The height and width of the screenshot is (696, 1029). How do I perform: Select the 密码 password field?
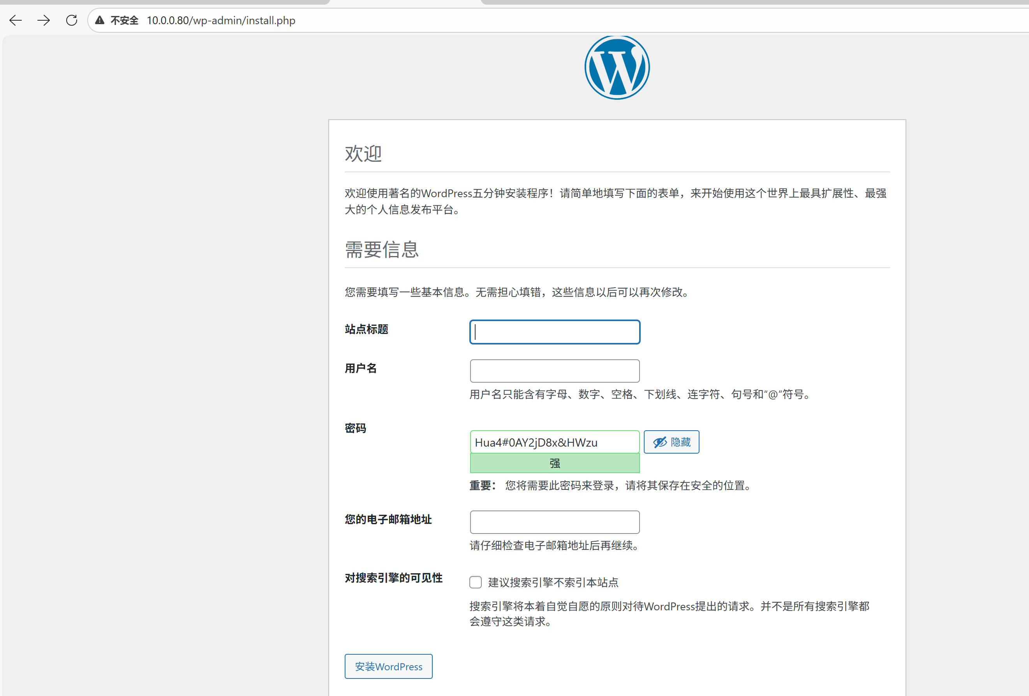554,442
